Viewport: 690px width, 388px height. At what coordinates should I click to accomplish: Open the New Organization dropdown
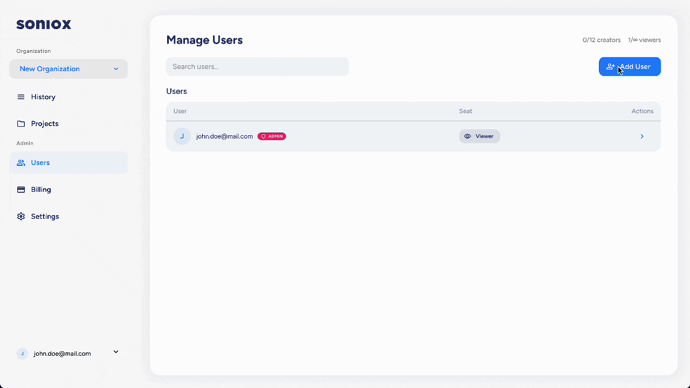[68, 69]
